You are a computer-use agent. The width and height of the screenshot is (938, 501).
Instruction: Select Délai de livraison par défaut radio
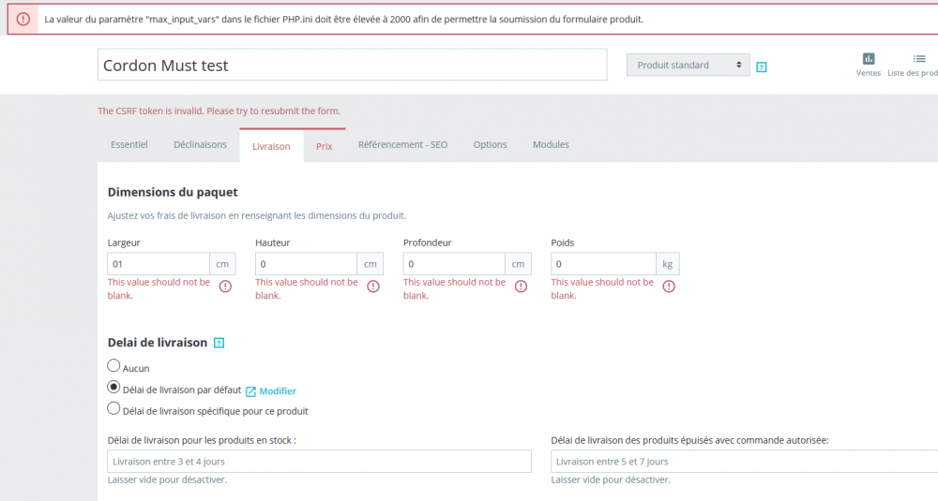(x=113, y=387)
